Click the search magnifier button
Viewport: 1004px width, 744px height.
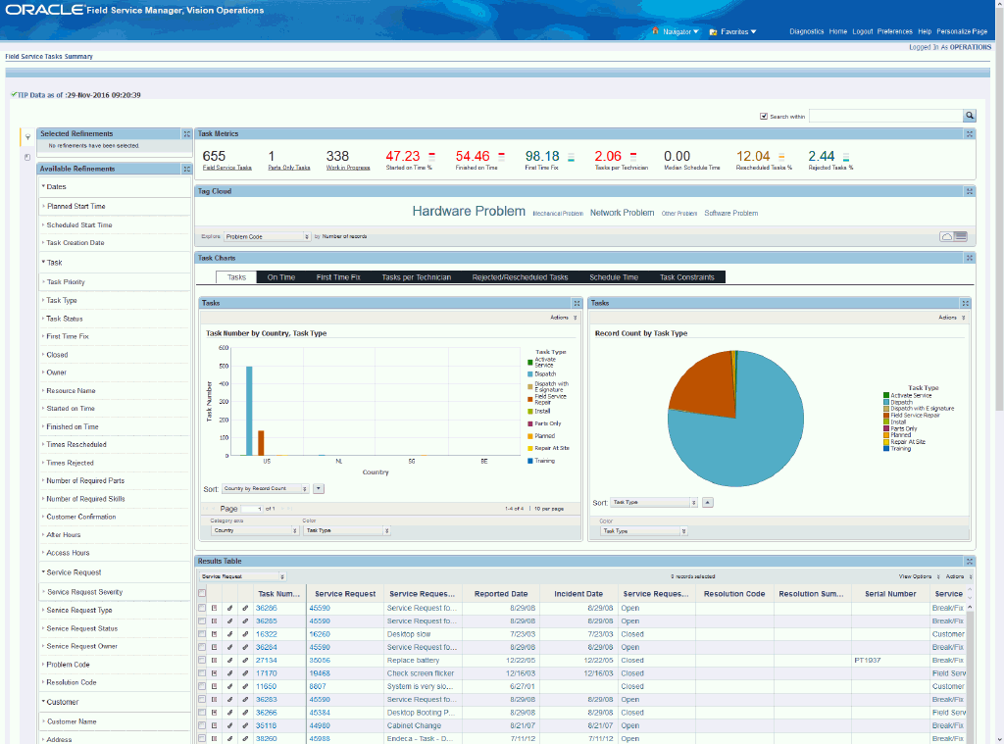click(x=970, y=116)
